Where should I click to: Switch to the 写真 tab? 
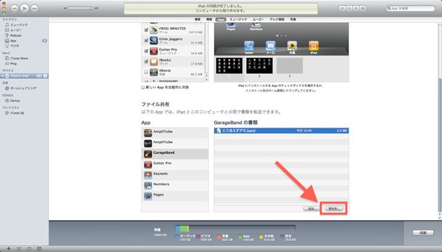coord(293,19)
